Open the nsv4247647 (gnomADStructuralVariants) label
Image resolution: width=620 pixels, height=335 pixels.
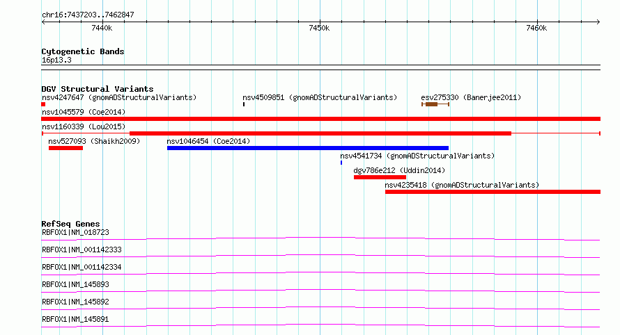pos(119,97)
